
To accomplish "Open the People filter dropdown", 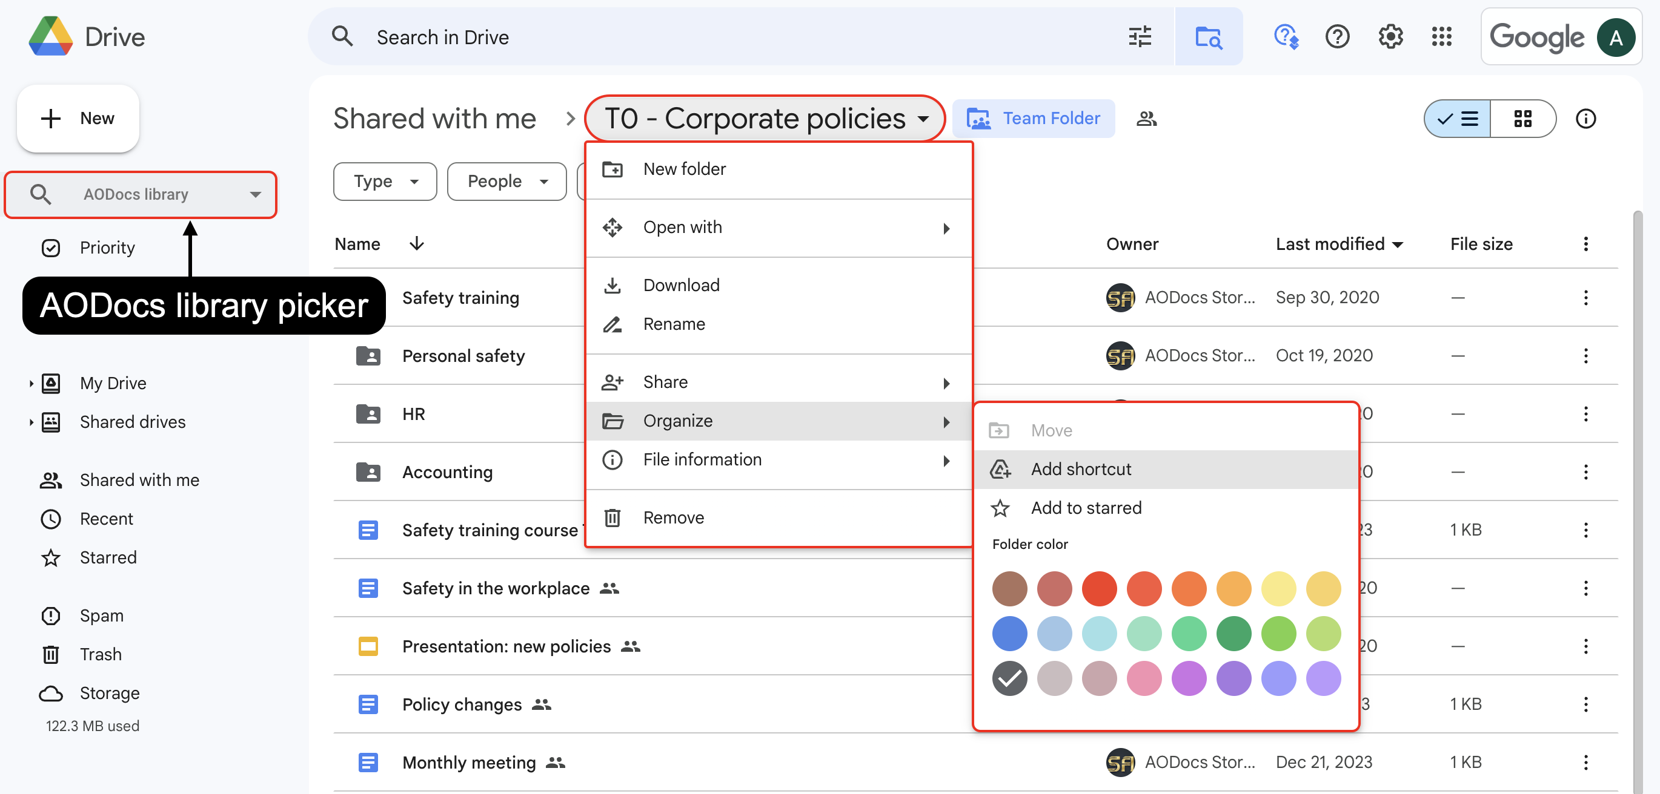I will tap(506, 182).
